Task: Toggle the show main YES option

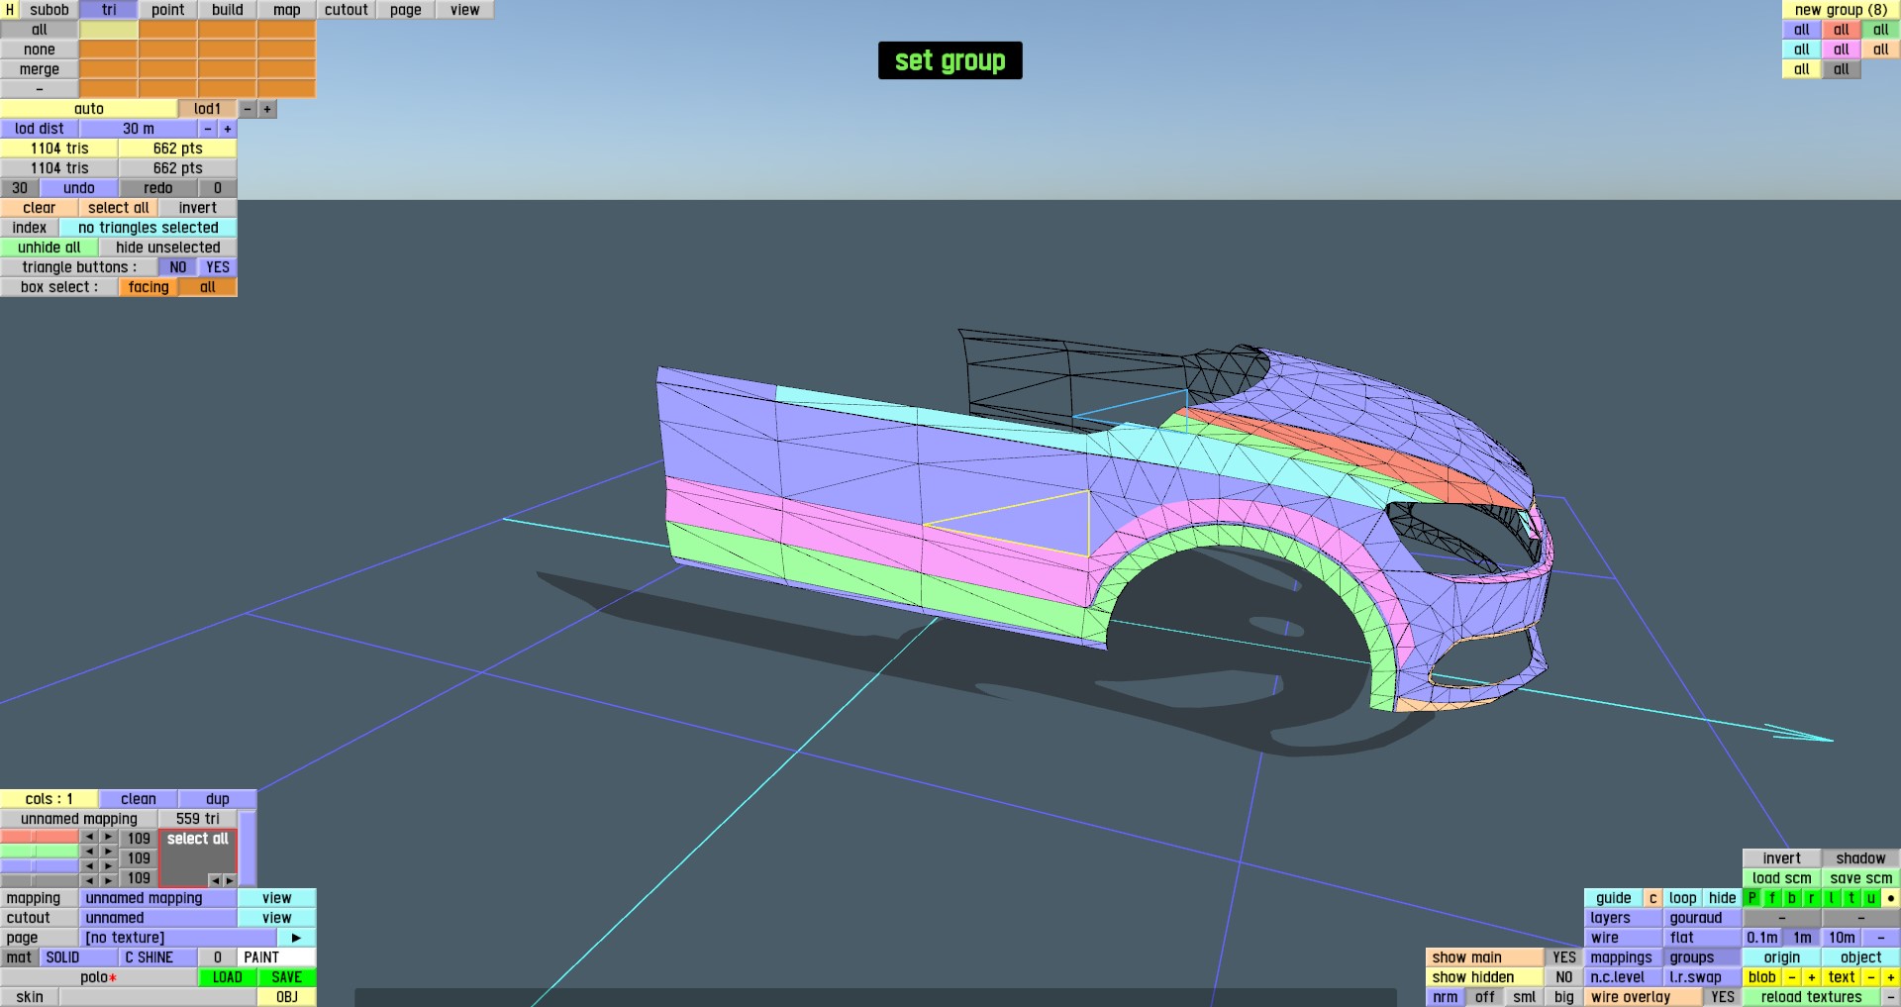Action: (1564, 957)
